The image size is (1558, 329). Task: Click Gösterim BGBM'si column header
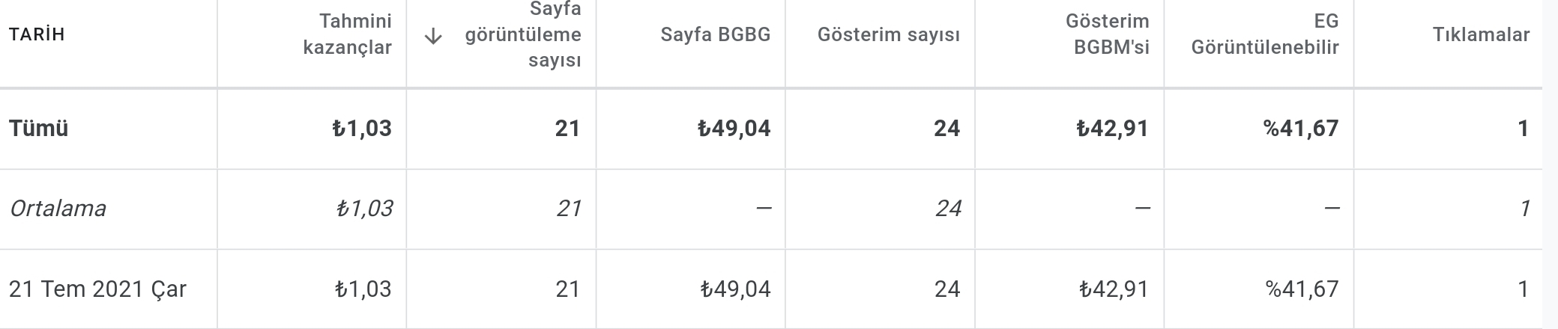[1107, 34]
